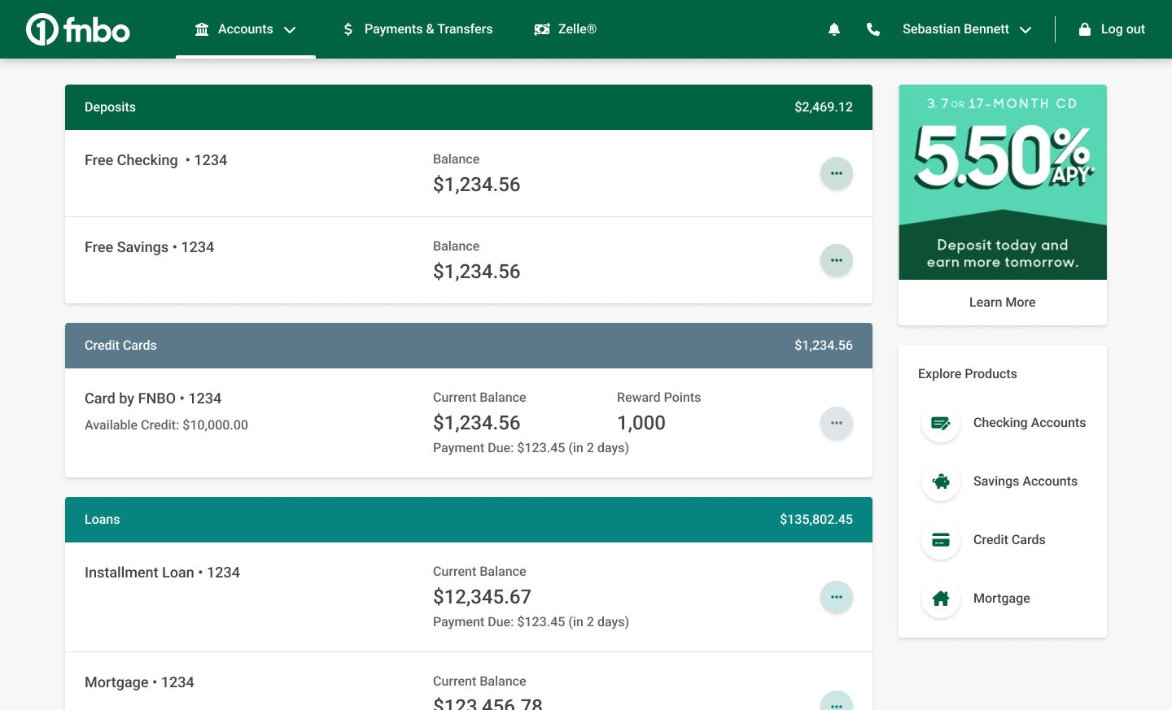Click the Zelle money icon
Screen dimensions: 1172x710
click(542, 29)
